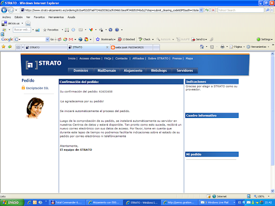Follow the Sobre STRATO link
This screenshot has height=206, width=275.
pos(158,58)
